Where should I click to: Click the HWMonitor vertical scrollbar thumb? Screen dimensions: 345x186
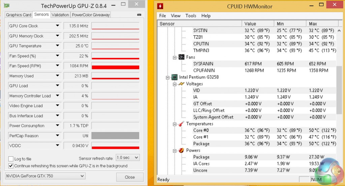[x=339, y=90]
